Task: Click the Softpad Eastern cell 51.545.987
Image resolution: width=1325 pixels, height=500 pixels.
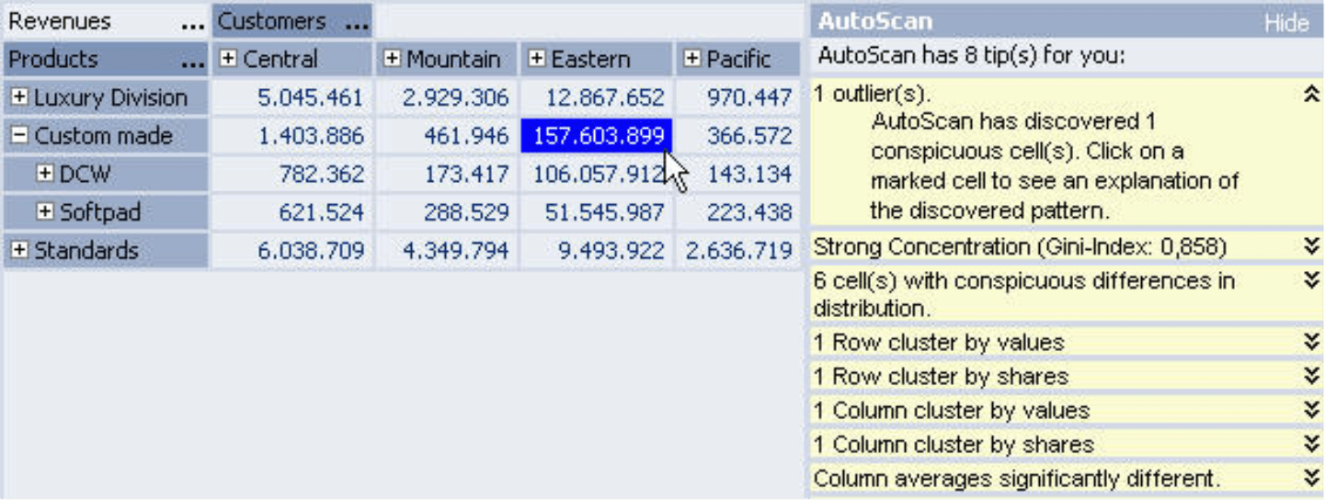Action: click(x=598, y=212)
